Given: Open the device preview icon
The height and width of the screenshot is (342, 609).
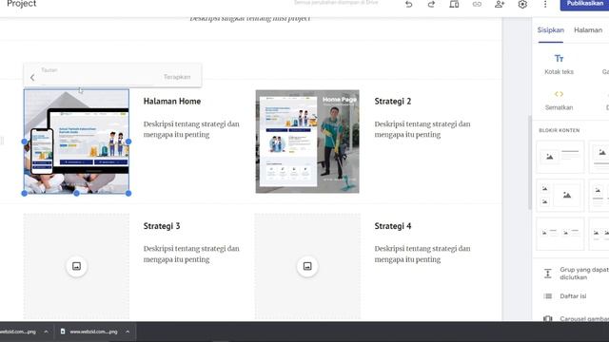Looking at the screenshot, I should [x=454, y=4].
